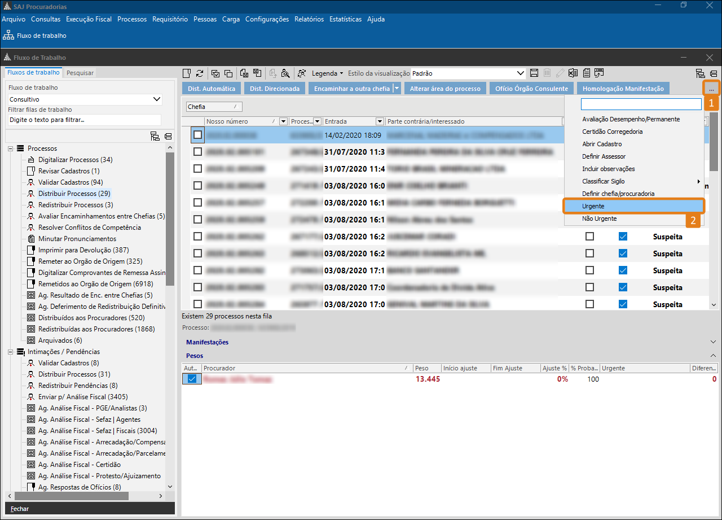The width and height of the screenshot is (722, 520).
Task: Switch to Fluxos de trabalho tab
Action: [33, 72]
